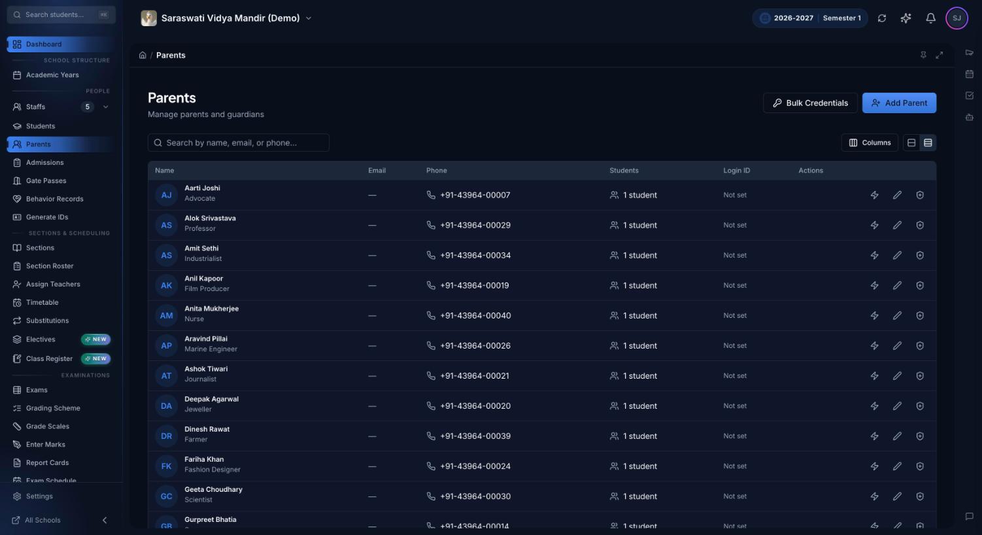Click the GC avatar for Geeta Choudhary
The image size is (982, 535).
coord(166,496)
